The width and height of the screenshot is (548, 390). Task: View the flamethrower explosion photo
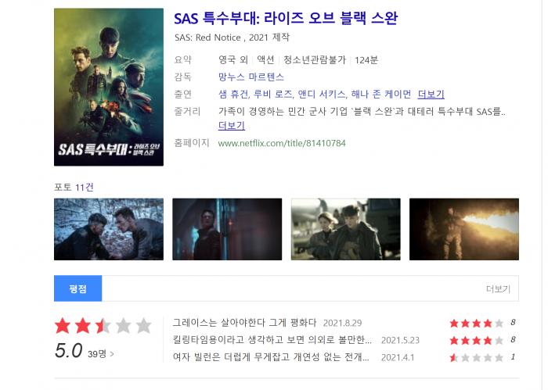pos(464,229)
